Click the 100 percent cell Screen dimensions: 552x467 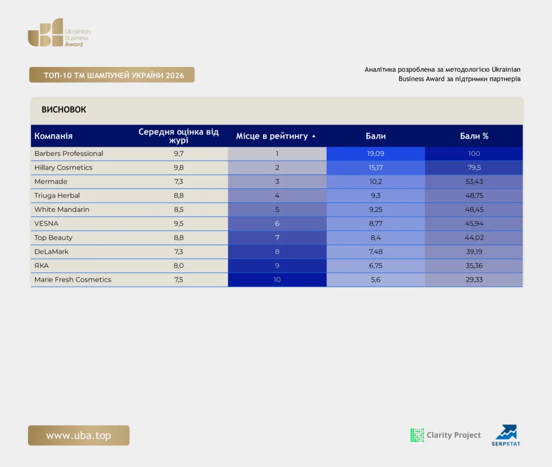(474, 154)
